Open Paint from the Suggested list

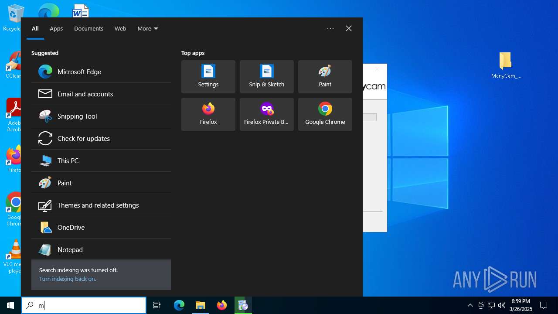pyautogui.click(x=101, y=183)
